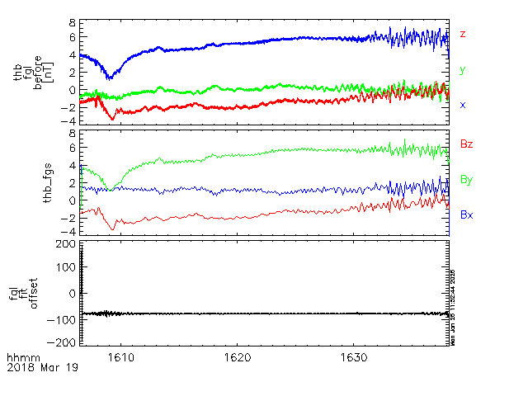Viewport: 528px width, 396px height.
Task: Click the blue 'Bx' legend label
Action: click(467, 214)
